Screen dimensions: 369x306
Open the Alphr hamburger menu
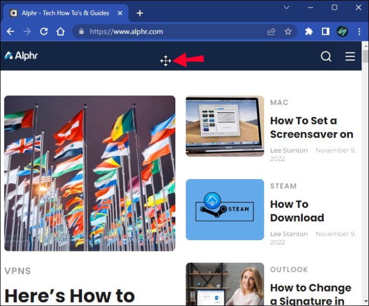(x=350, y=57)
